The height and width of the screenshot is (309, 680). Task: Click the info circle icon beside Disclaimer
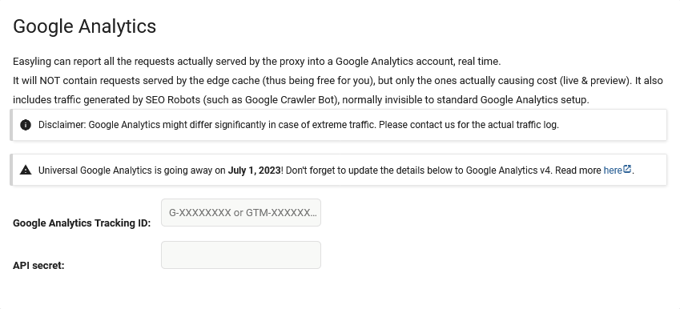pyautogui.click(x=26, y=125)
